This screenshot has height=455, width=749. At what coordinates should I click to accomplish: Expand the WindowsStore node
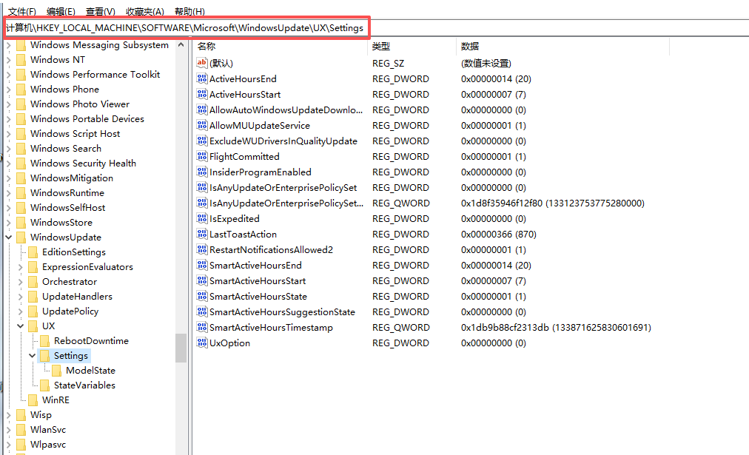coord(9,223)
